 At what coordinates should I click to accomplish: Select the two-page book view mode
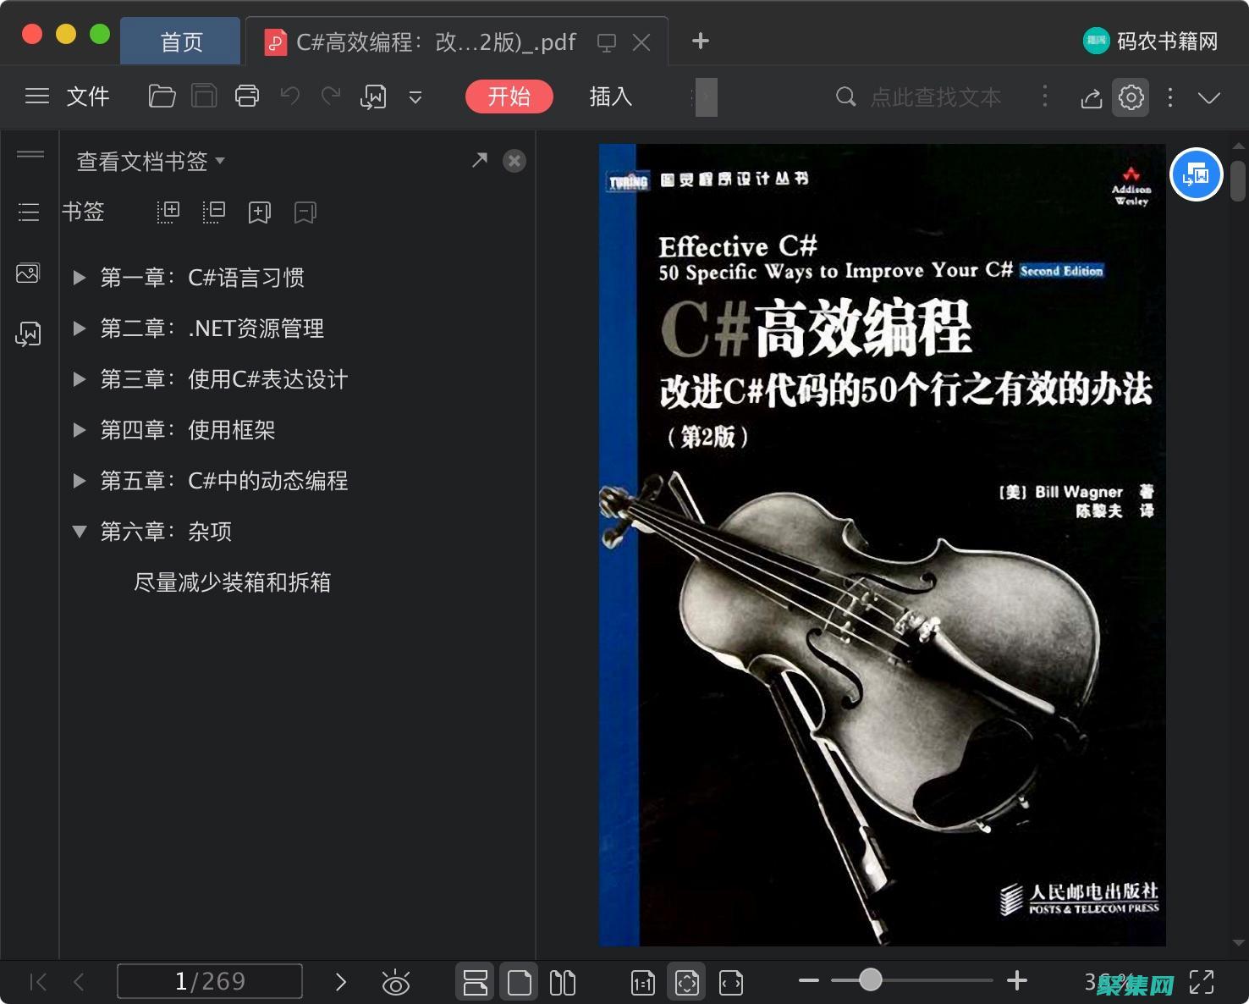pos(563,981)
